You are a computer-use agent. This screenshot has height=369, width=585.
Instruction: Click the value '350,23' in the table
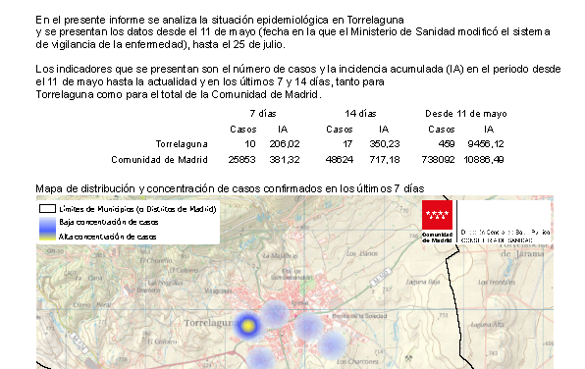[385, 144]
